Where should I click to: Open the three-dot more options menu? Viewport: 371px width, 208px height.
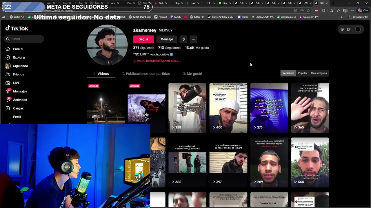point(193,39)
